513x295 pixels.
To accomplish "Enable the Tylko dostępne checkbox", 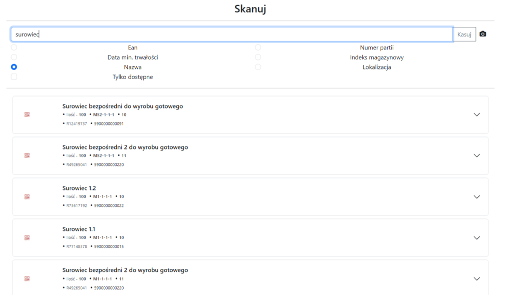I will [x=14, y=76].
